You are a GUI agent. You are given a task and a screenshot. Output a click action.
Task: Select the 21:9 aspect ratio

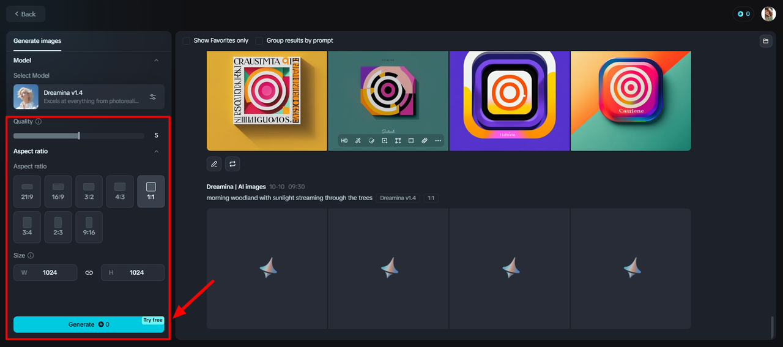point(27,192)
